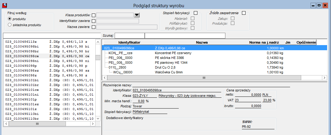Click the Identyfikator column header

(x=129, y=42)
